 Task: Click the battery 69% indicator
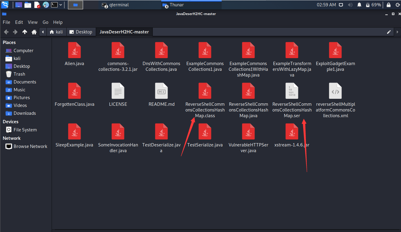coord(373,5)
